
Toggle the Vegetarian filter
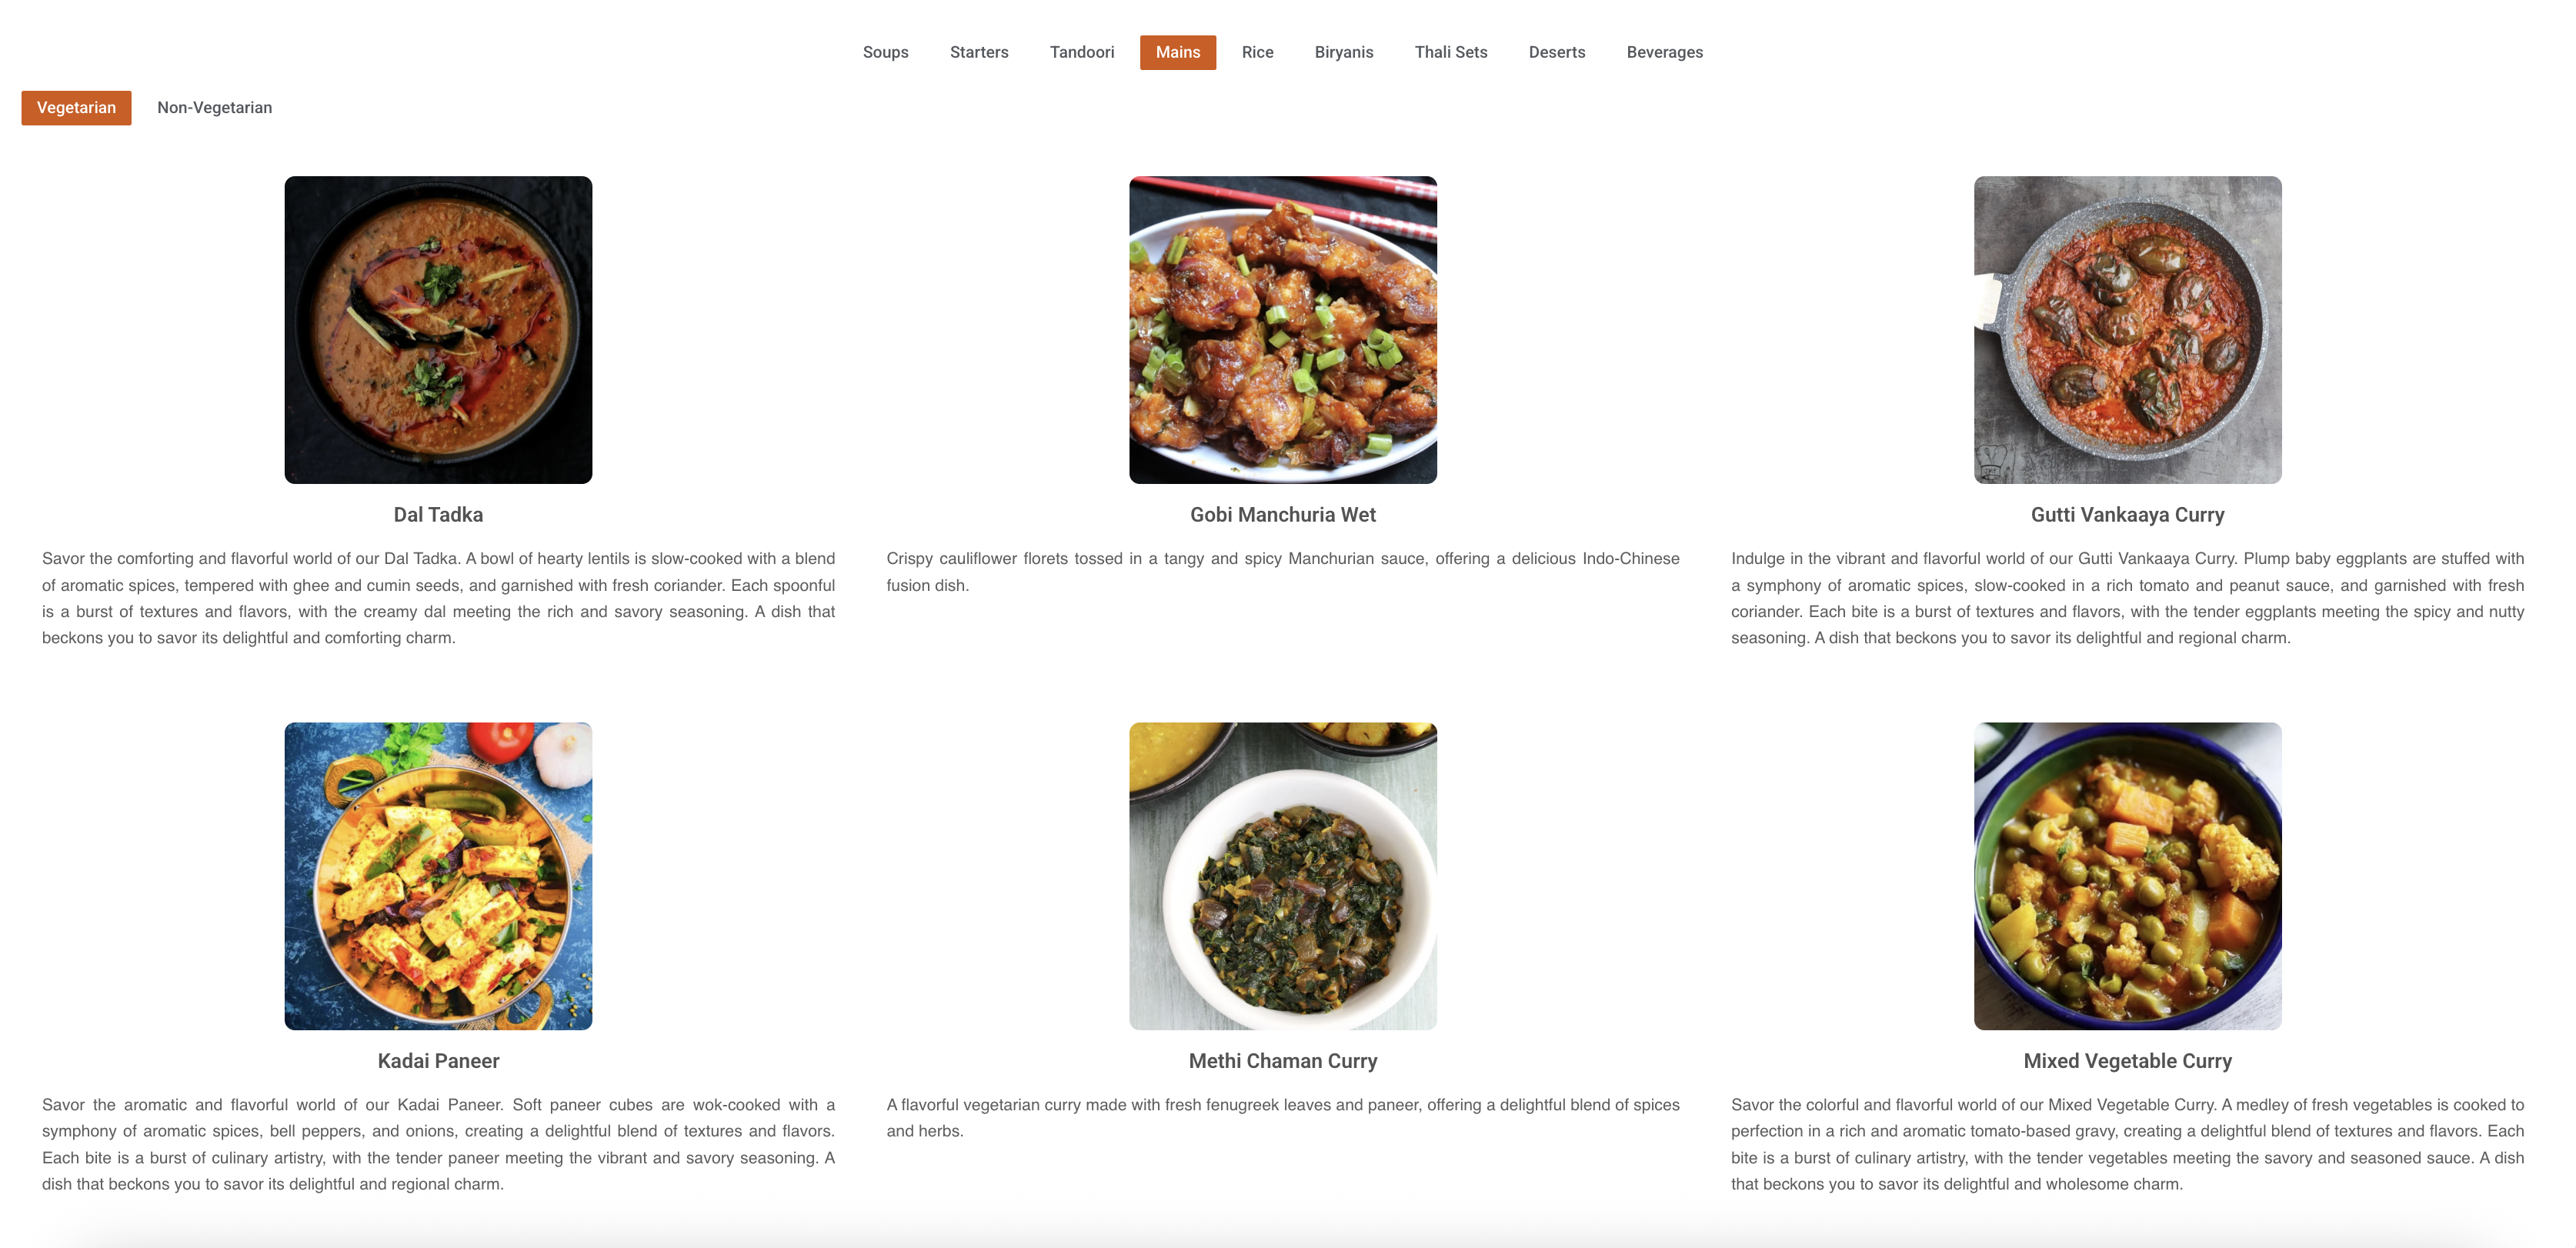click(x=76, y=107)
